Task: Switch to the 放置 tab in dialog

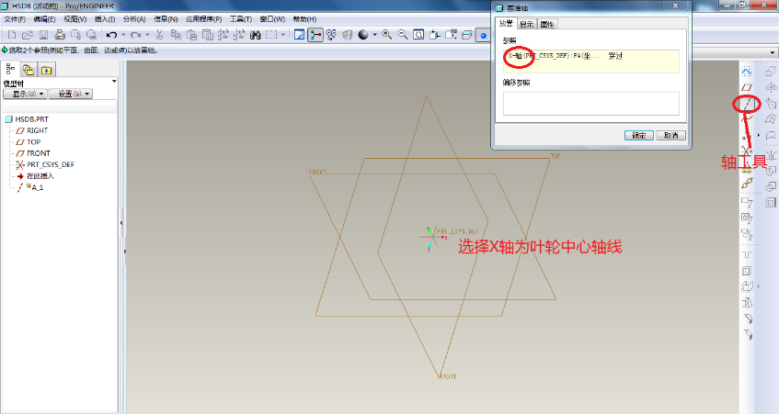Action: coord(506,23)
